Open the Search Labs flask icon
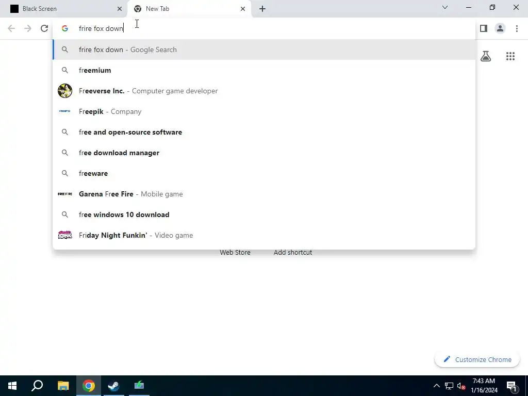 (x=486, y=56)
